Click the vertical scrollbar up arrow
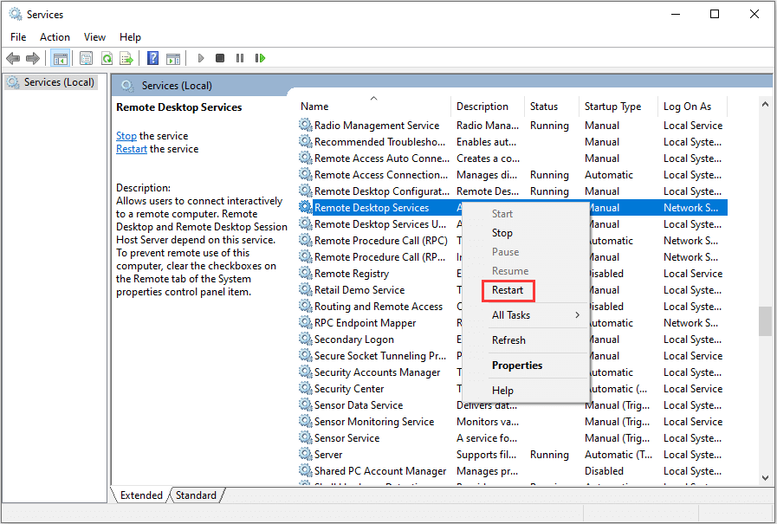Viewport: 777px width, 524px height. [765, 105]
